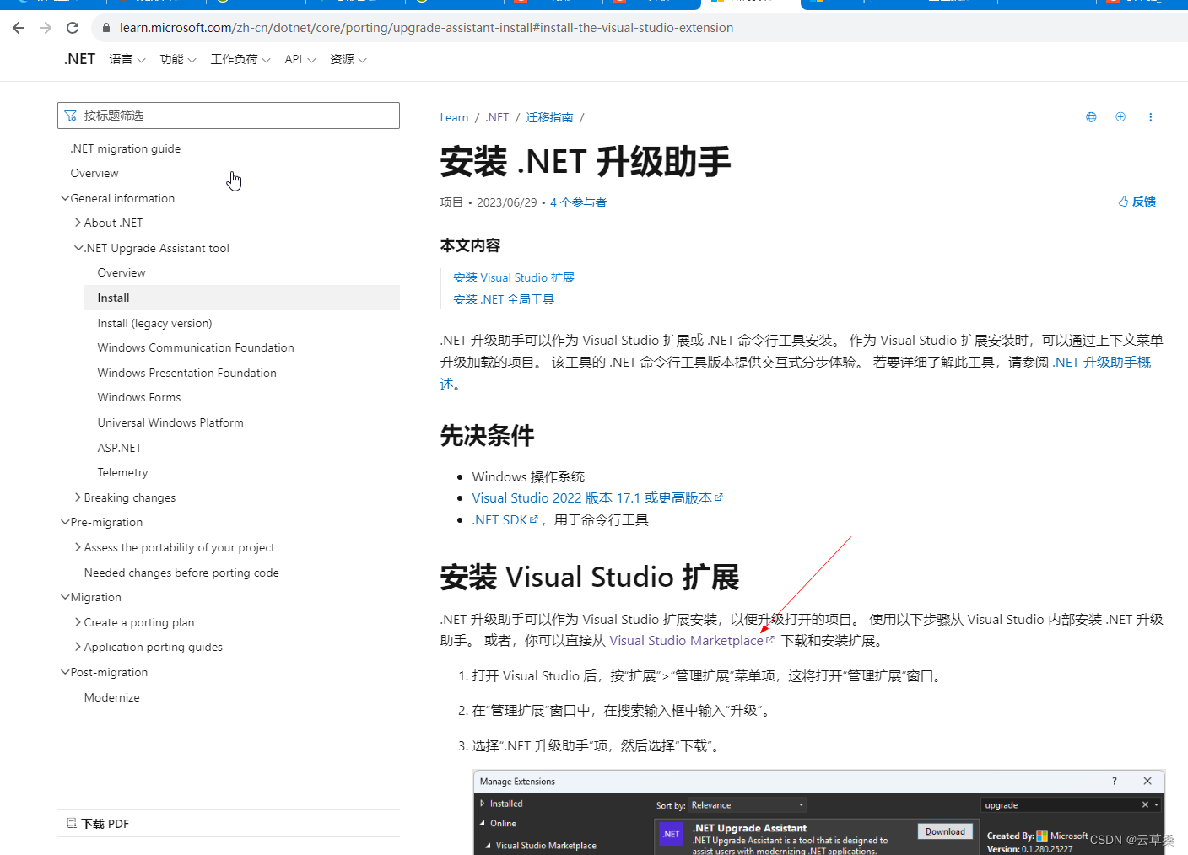Clear the upgrade search box with the x
Viewport: 1188px width, 855px height.
(1146, 804)
